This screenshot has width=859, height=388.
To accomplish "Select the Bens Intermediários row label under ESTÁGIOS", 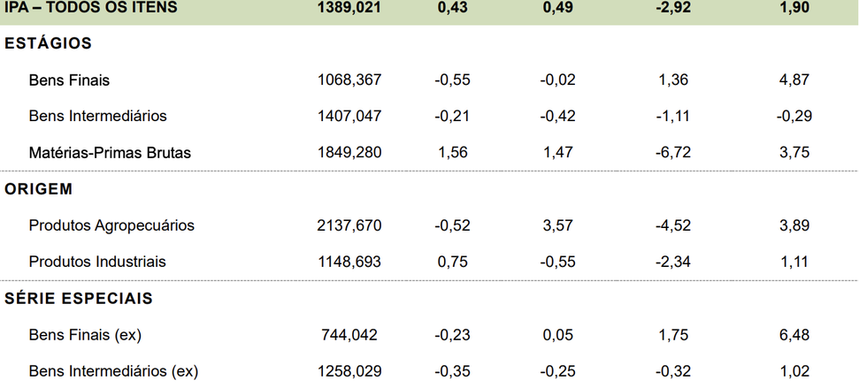I will click(x=97, y=116).
